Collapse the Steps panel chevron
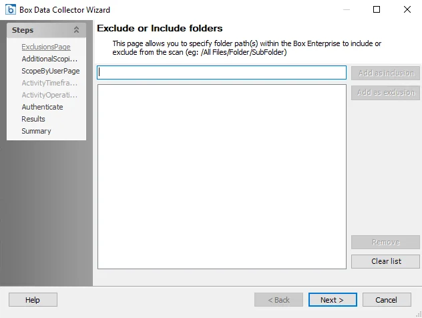 tap(76, 30)
